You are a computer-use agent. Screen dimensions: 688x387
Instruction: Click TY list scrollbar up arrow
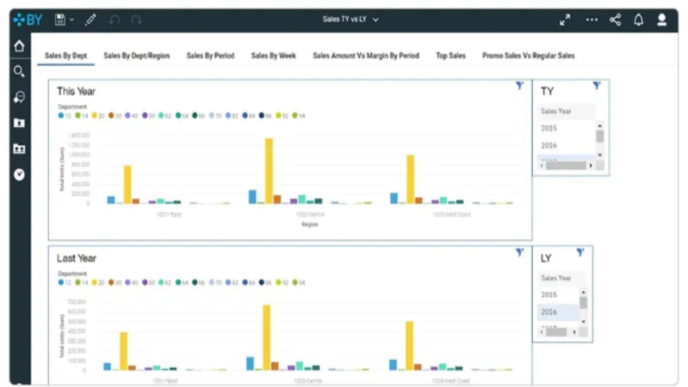600,125
